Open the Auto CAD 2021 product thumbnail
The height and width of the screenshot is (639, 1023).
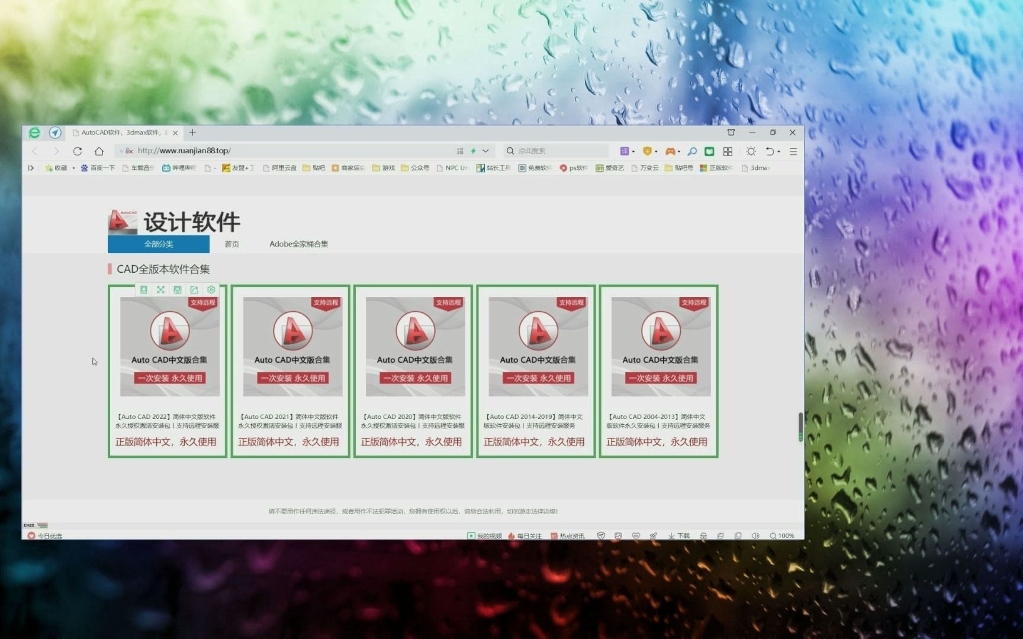tap(292, 347)
